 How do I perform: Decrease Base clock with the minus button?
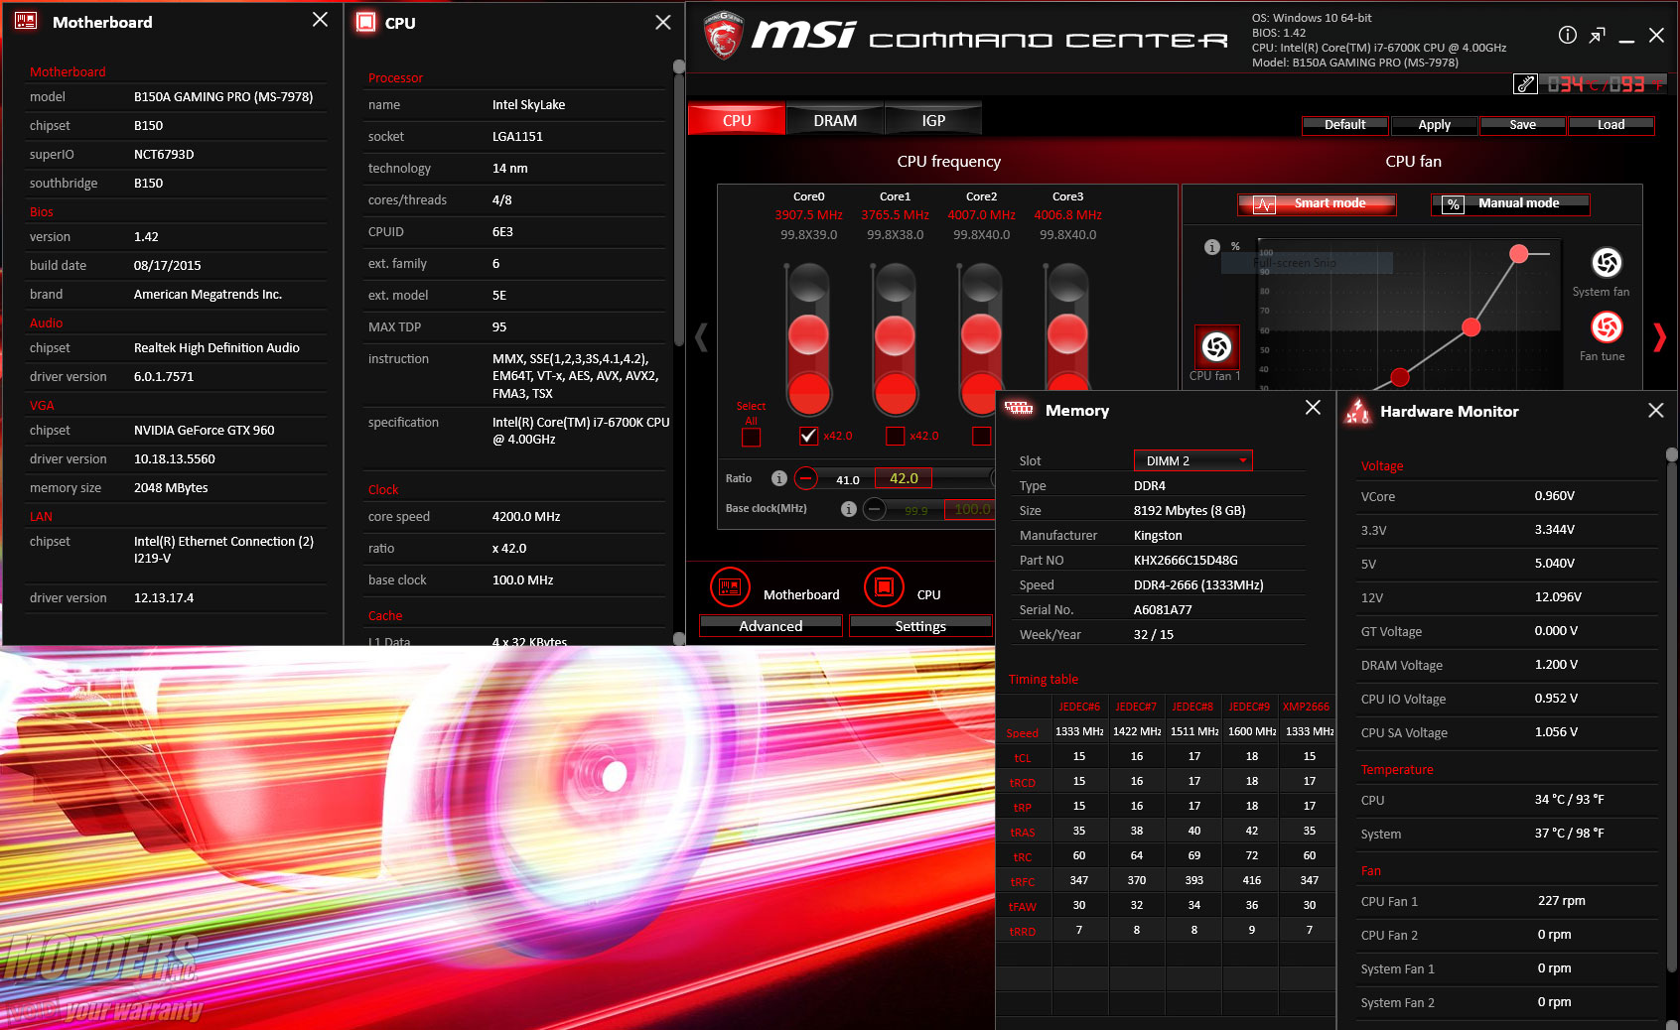point(874,509)
